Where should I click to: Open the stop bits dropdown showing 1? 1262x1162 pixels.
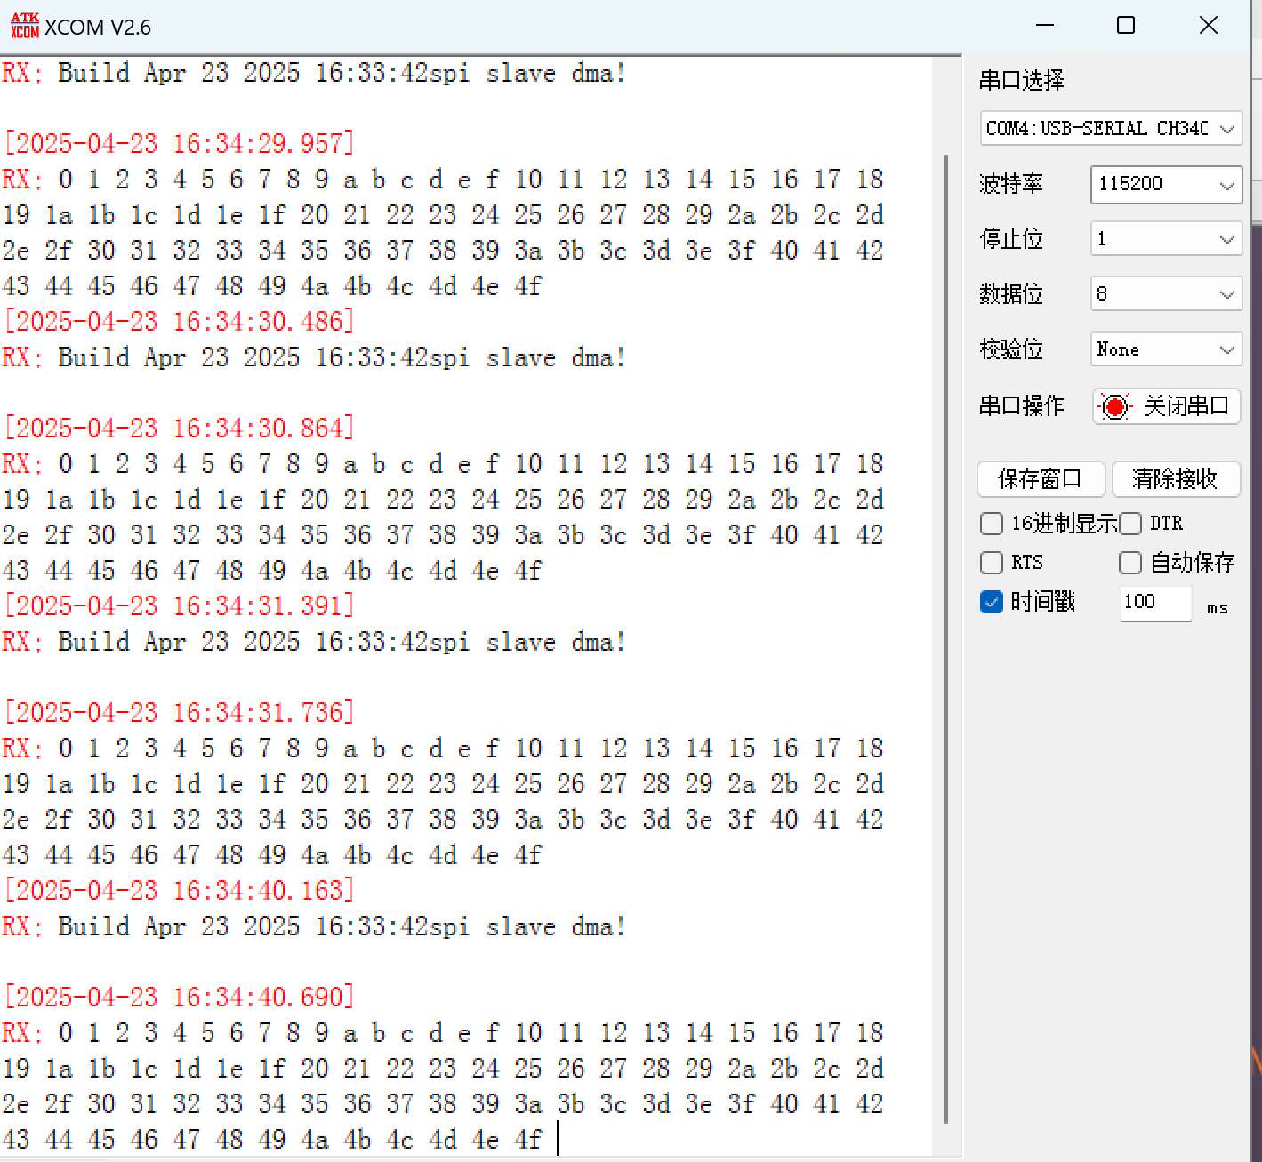coord(1166,239)
